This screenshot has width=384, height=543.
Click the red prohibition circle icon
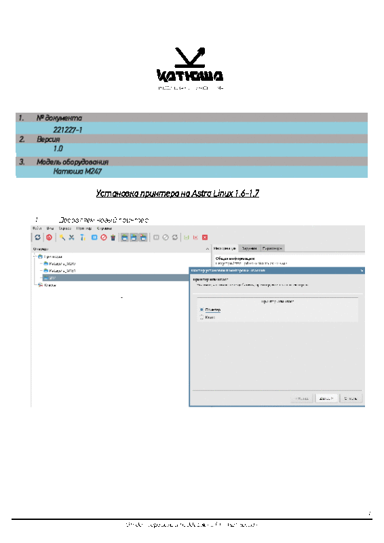[x=104, y=237]
